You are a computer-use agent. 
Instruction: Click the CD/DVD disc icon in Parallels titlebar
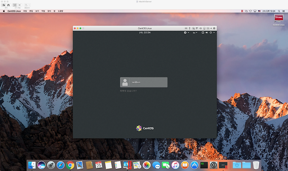click(194, 28)
